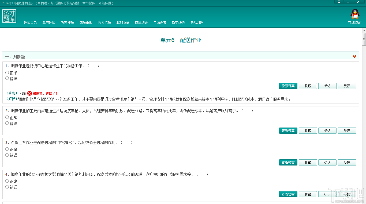Open 课后习题 menu item
The width and height of the screenshot is (366, 204).
(x=197, y=22)
